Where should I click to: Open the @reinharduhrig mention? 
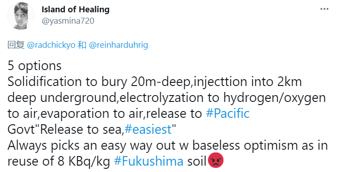pyautogui.click(x=119, y=45)
